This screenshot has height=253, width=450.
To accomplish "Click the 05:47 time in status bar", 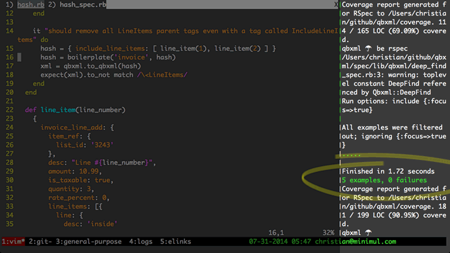I will (301, 241).
